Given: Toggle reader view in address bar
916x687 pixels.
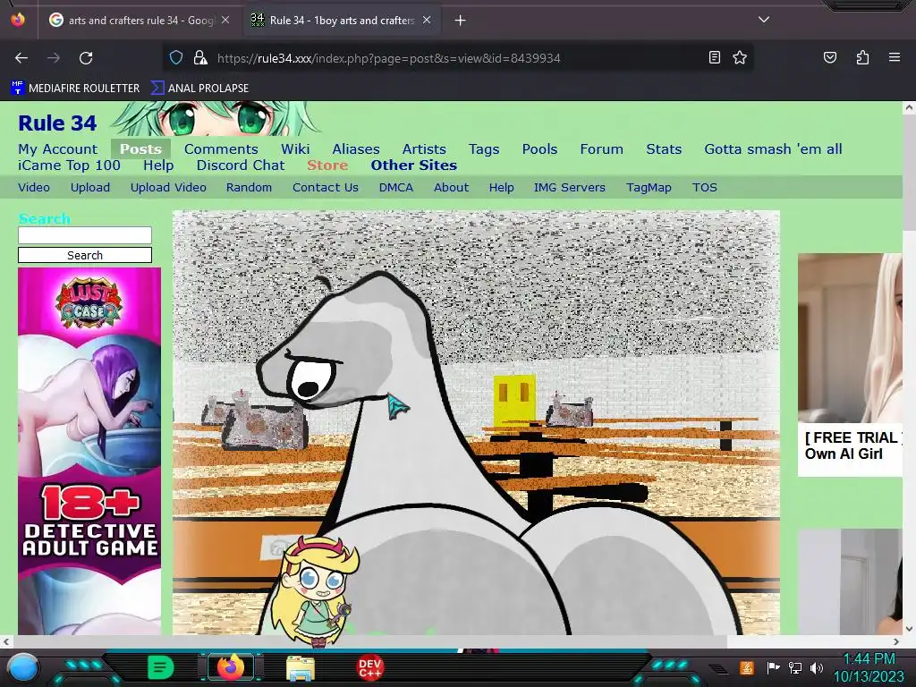Looking at the screenshot, I should pyautogui.click(x=715, y=57).
